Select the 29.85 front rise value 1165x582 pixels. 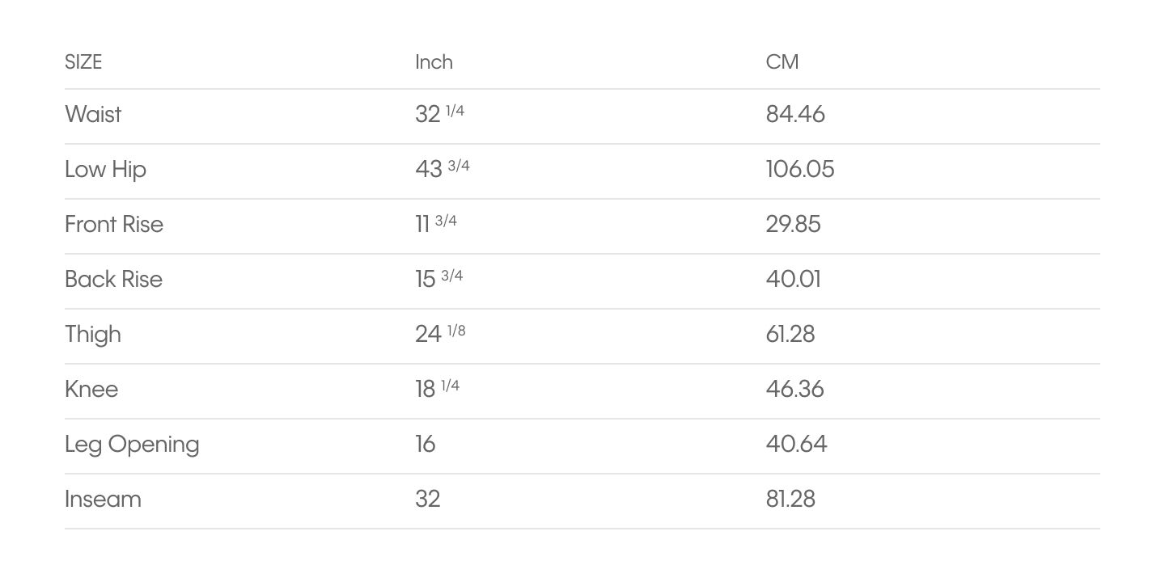pos(793,224)
